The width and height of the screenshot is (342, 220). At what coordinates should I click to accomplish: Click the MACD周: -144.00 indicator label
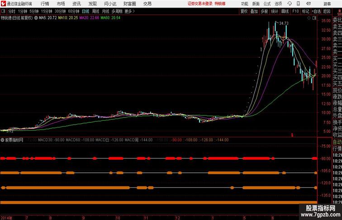(138, 140)
